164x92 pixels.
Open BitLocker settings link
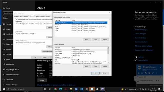(141, 30)
